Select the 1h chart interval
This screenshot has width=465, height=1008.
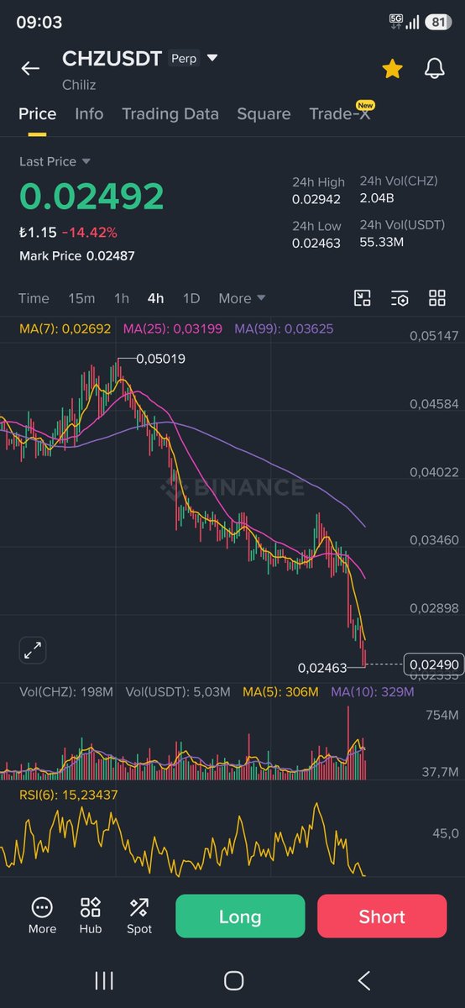[122, 298]
